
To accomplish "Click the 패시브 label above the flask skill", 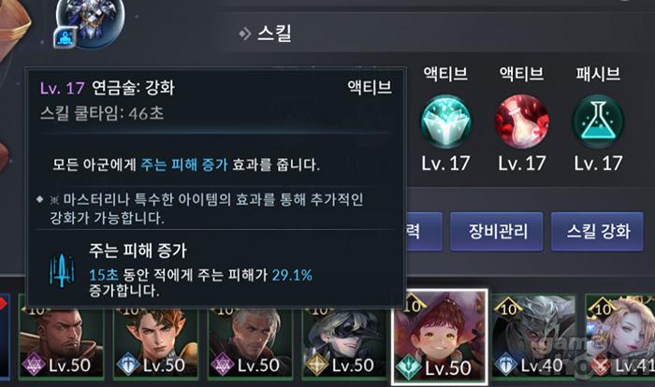I will [598, 74].
